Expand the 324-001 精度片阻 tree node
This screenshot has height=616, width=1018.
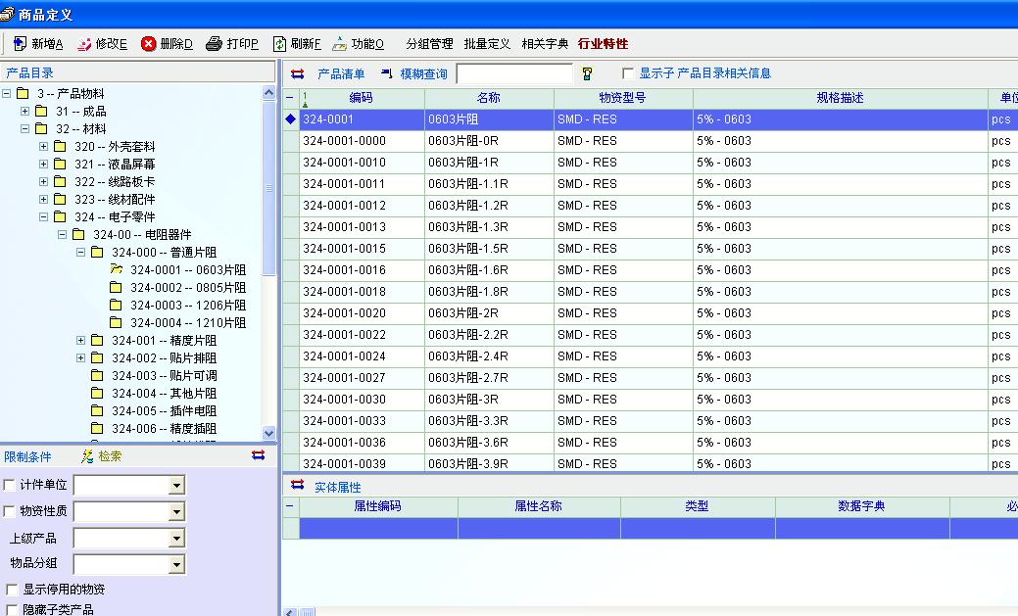[x=81, y=341]
